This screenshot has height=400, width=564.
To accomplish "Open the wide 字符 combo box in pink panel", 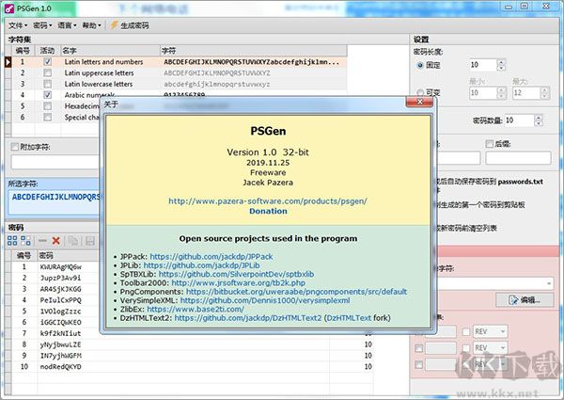I will 495,283.
